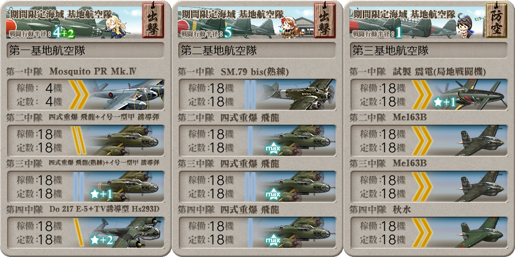Viewport: 515px width, 257px height.
Task: Click Mosquito slot's double yellow chevron proficiency
Action: coord(78,95)
